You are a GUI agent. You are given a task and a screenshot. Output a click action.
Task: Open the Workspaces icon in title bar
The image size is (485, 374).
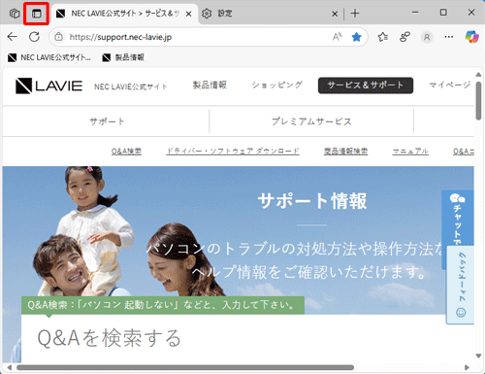(x=15, y=14)
